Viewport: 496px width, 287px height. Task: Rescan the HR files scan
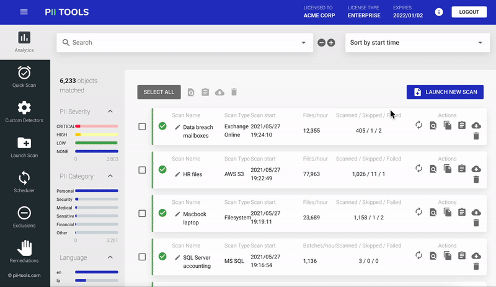[419, 169]
